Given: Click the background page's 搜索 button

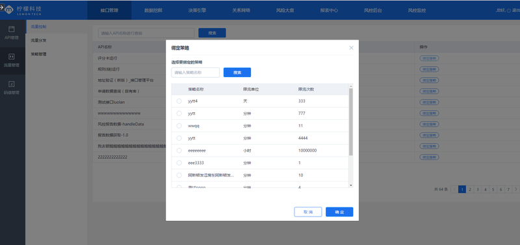Looking at the screenshot, I should tap(212, 33).
